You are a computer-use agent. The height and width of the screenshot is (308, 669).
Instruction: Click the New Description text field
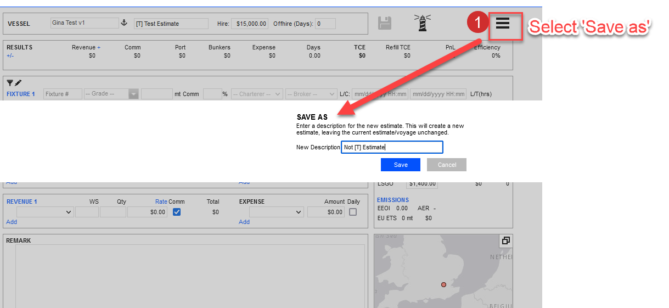pyautogui.click(x=391, y=147)
